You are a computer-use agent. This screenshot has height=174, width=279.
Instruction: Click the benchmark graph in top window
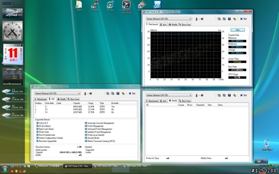[186, 55]
